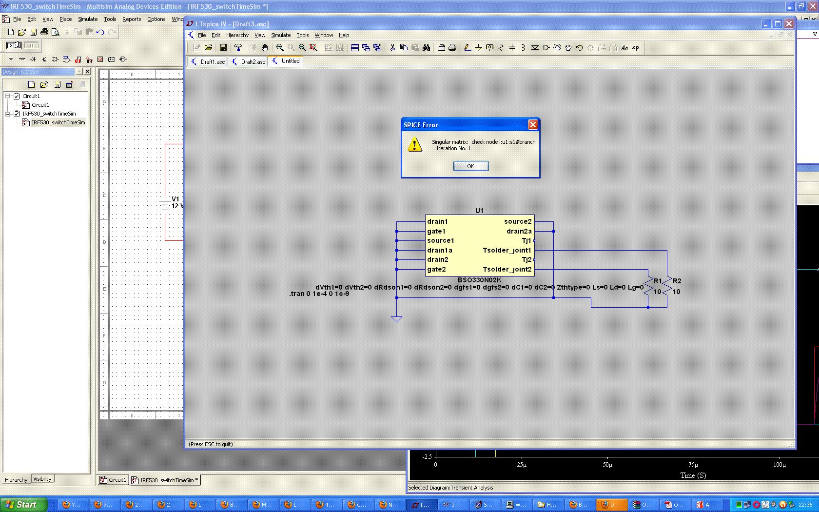Collapse the IRF530_switchTimeSim tree node
The image size is (819, 512).
tap(8, 114)
